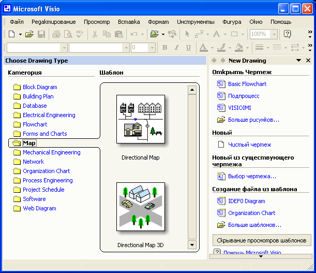Click the Copy icon
Viewport: 316px width, 273px height.
point(107,34)
